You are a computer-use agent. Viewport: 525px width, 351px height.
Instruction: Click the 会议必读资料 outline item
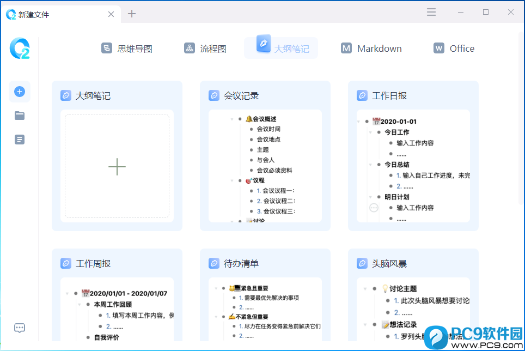pyautogui.click(x=274, y=171)
